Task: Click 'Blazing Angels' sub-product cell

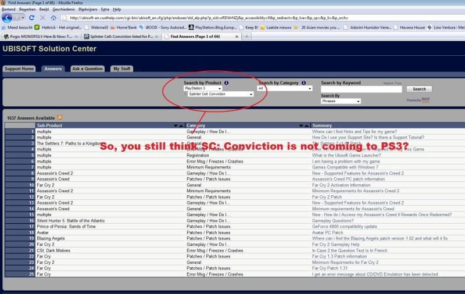Action: coord(51,239)
